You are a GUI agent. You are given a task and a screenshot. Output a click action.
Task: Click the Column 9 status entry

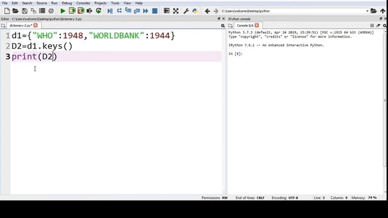pos(339,198)
